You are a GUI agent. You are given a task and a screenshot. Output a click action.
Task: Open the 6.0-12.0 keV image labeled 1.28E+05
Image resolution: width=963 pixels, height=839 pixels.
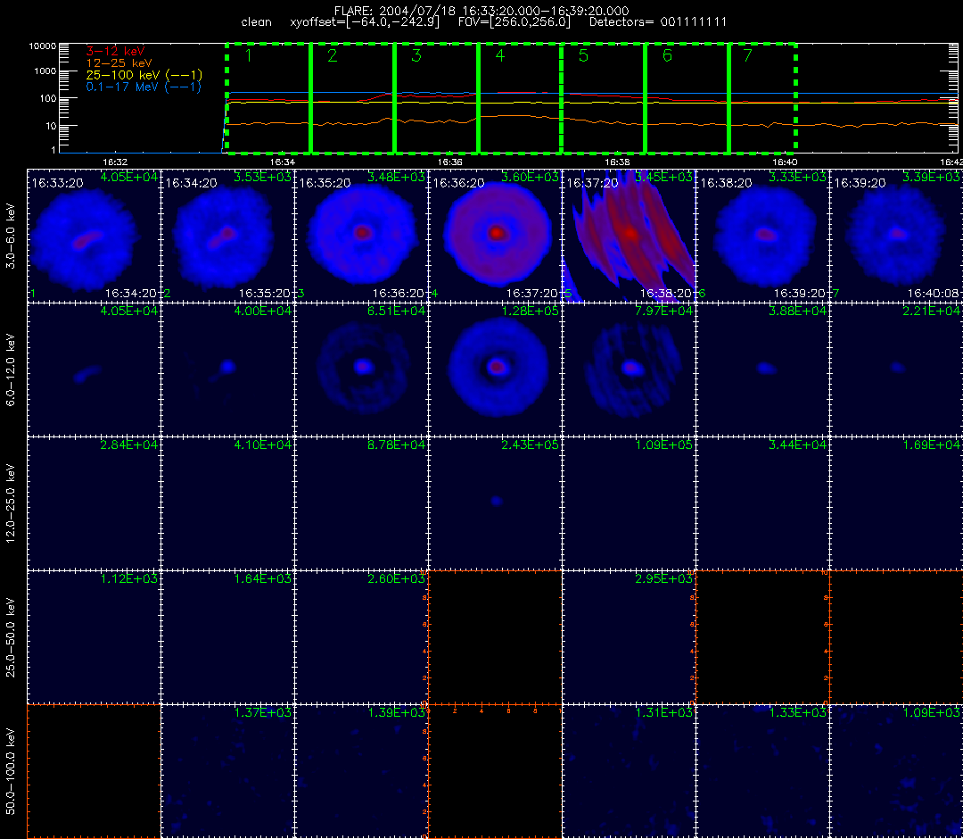pyautogui.click(x=496, y=370)
